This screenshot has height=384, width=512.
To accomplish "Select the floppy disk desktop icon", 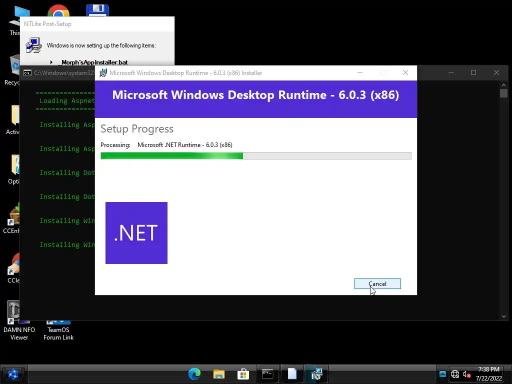I will tap(97, 10).
